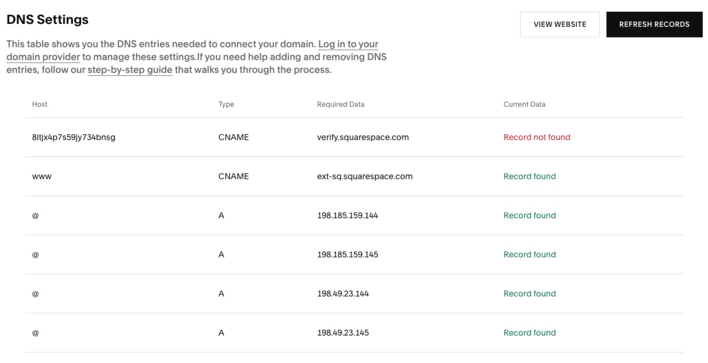Click the A record with 198.49.23.144

[347, 293]
